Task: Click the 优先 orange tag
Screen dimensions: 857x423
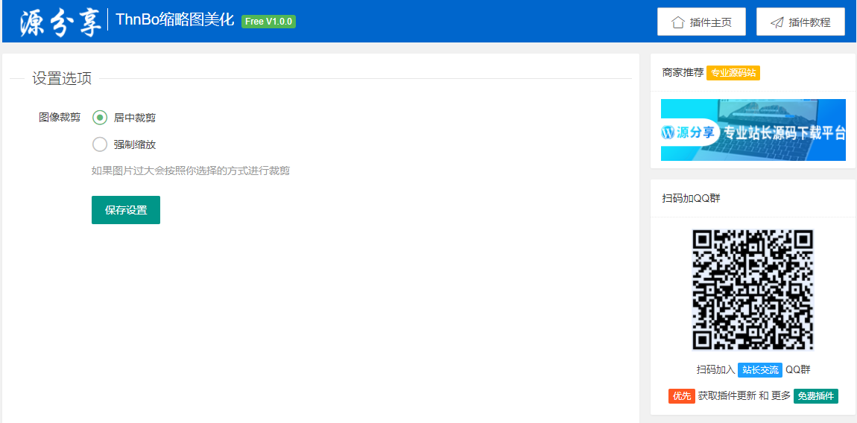Action: pos(682,395)
